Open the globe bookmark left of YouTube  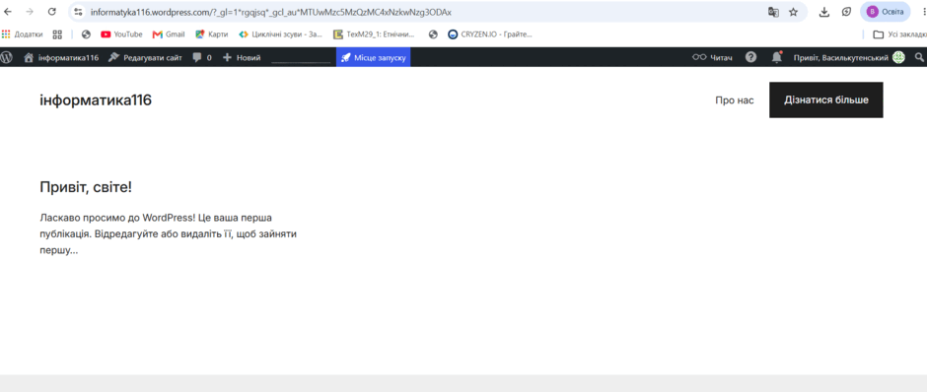pos(86,34)
